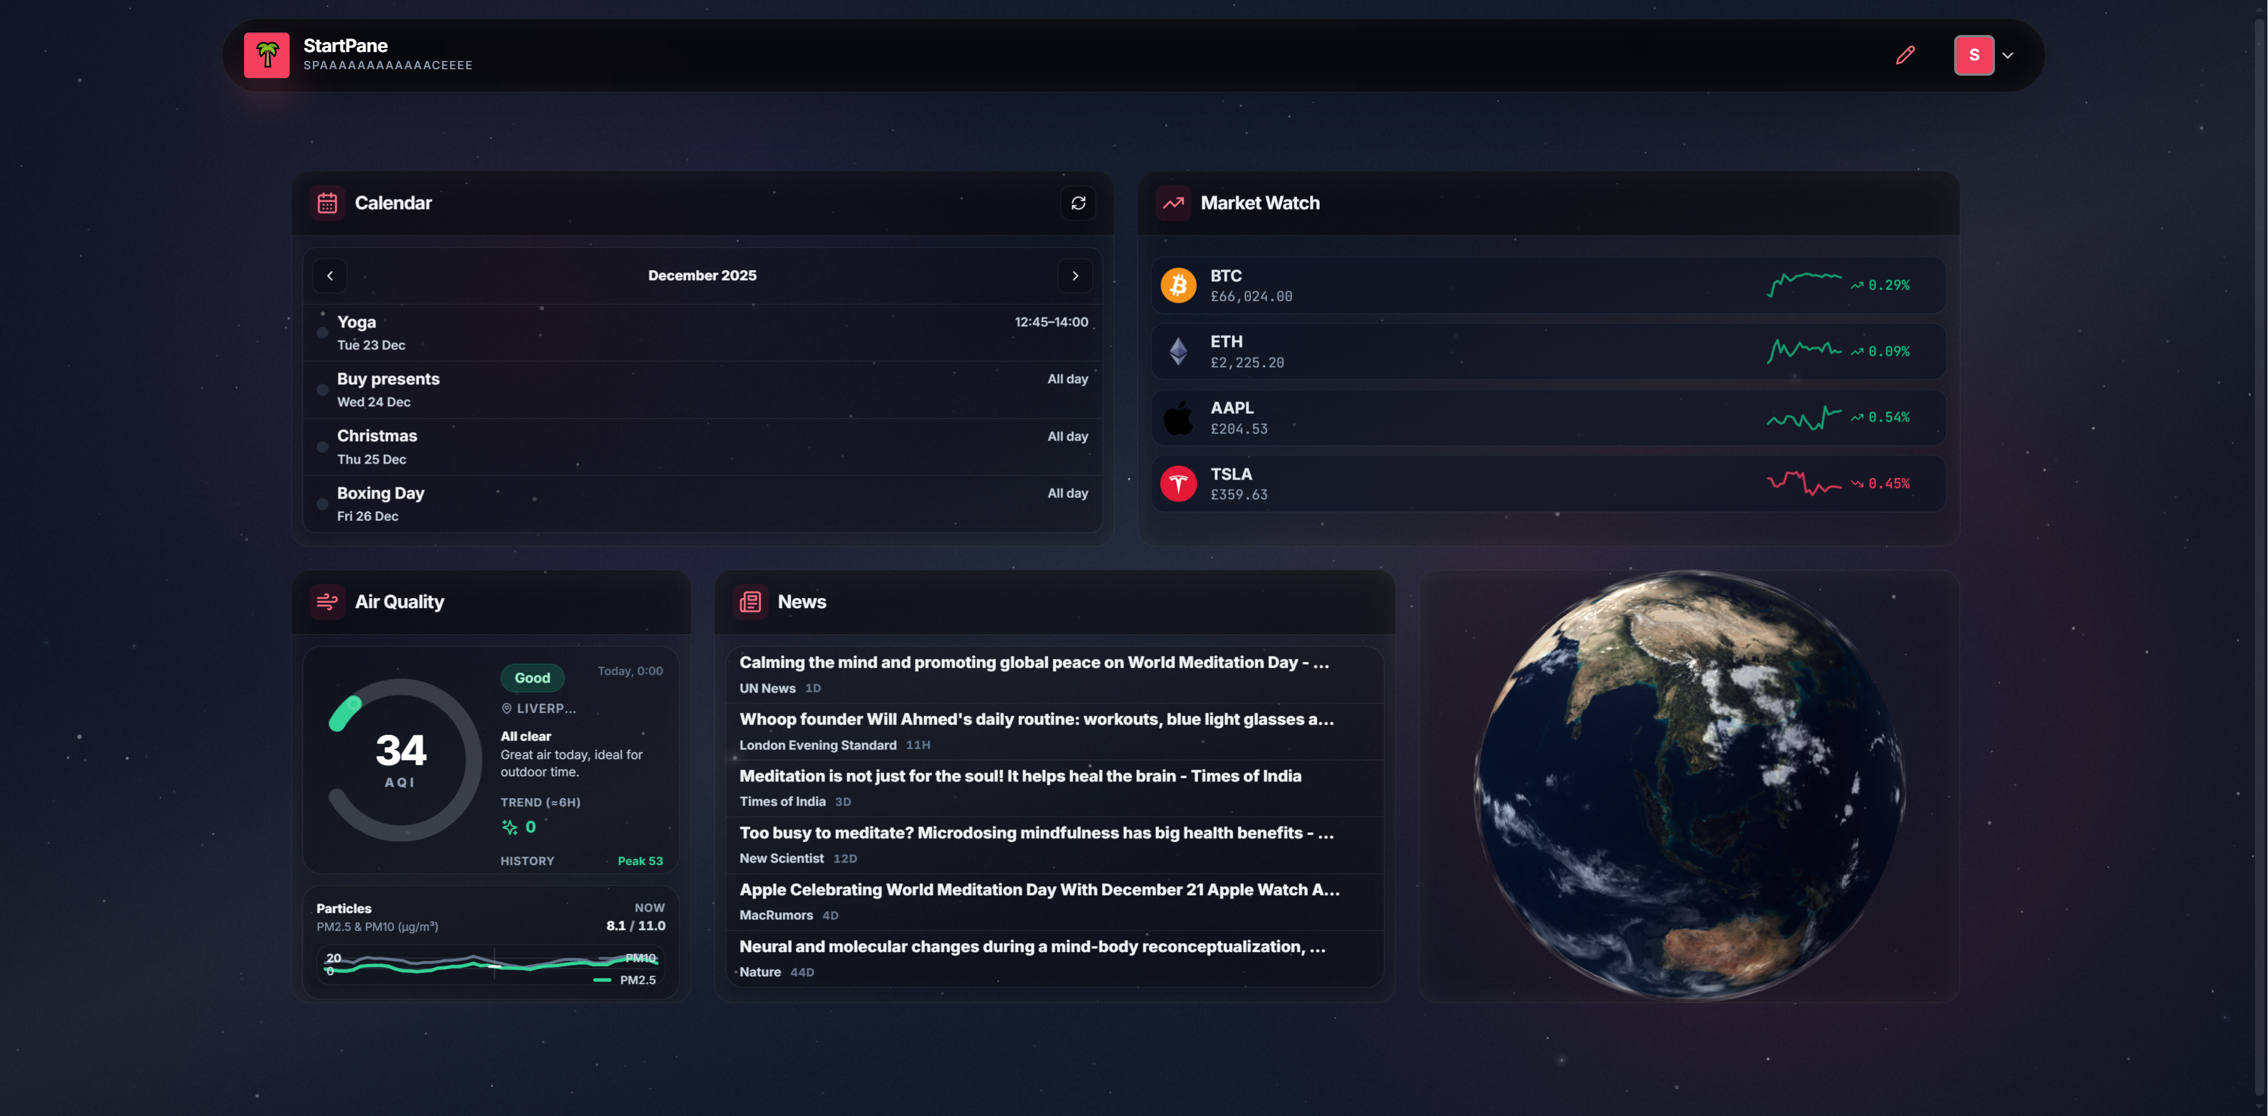Click the Calendar panel icon

(x=326, y=202)
